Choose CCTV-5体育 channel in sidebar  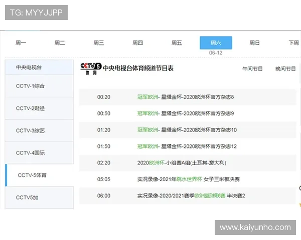[x=39, y=175]
